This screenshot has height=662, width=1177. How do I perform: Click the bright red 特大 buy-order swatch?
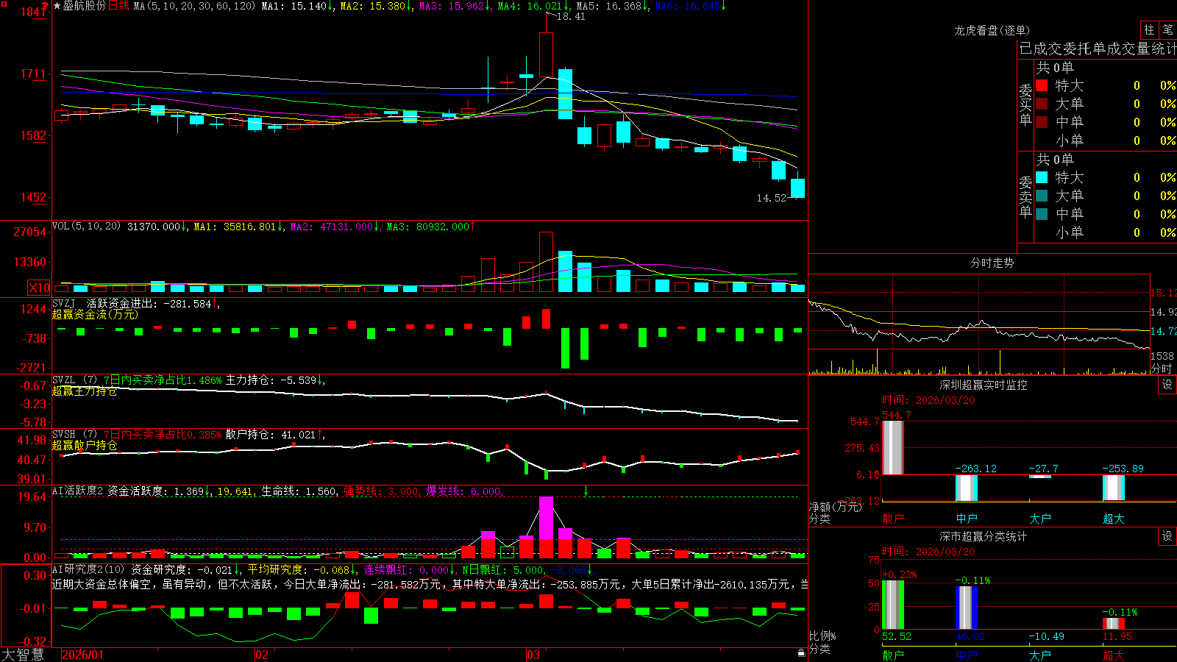tap(1042, 85)
